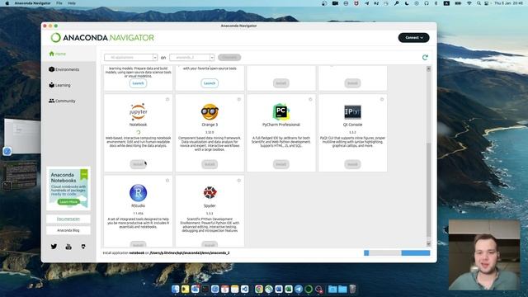Open the Apple menu
528x297 pixels.
tap(7, 3)
